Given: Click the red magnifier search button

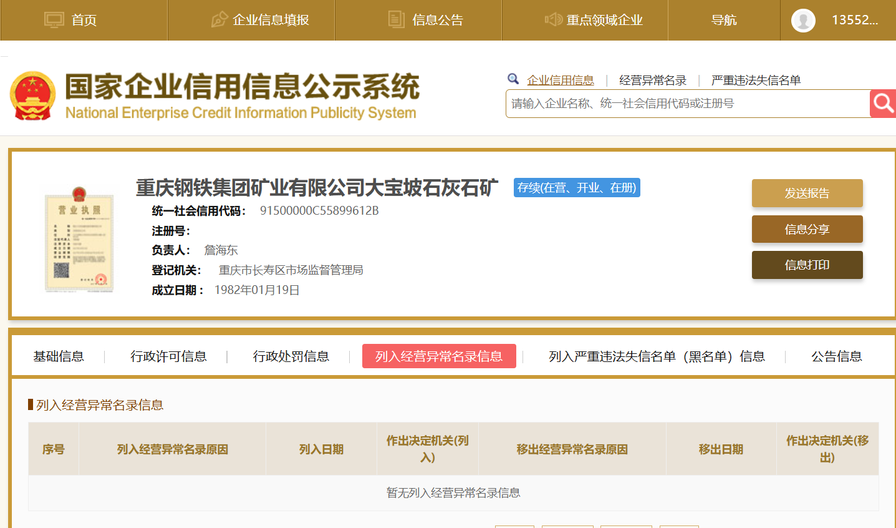Looking at the screenshot, I should pyautogui.click(x=883, y=103).
